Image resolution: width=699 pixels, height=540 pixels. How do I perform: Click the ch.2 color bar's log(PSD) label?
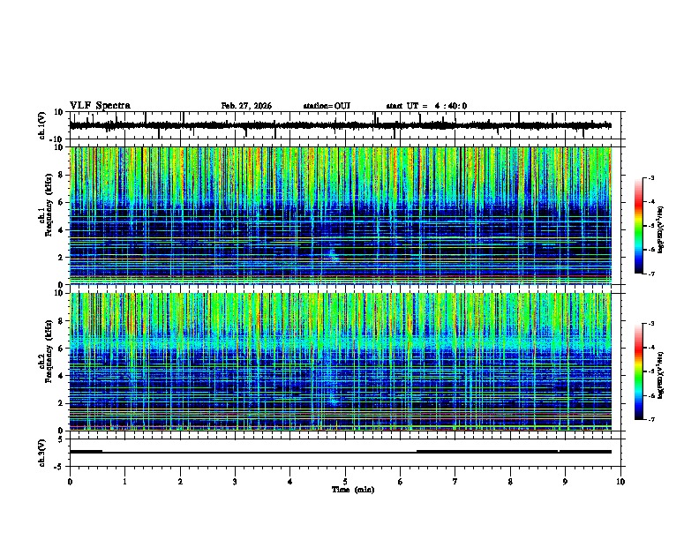(660, 375)
